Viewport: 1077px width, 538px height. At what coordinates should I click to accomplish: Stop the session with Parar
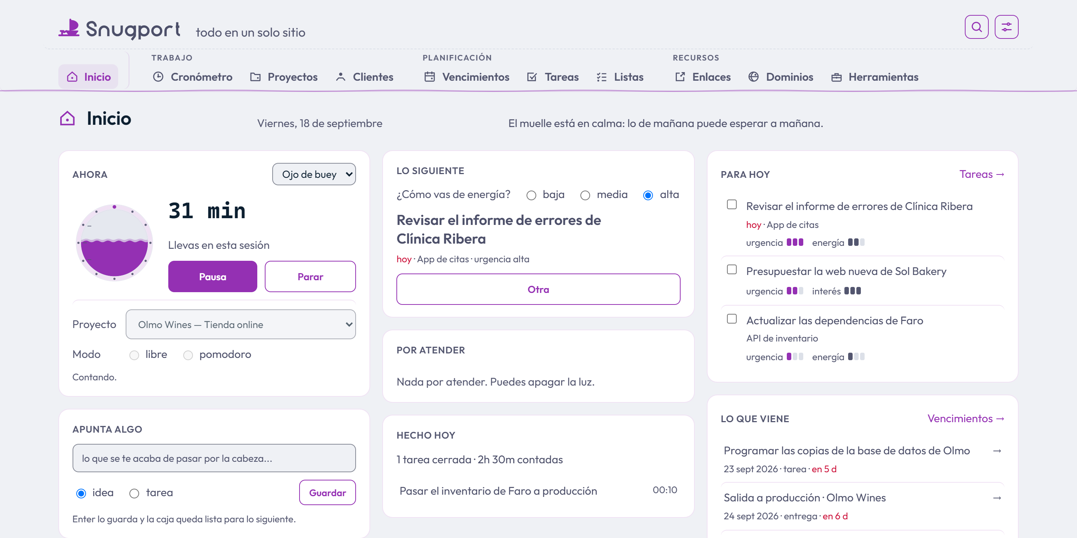(x=310, y=276)
